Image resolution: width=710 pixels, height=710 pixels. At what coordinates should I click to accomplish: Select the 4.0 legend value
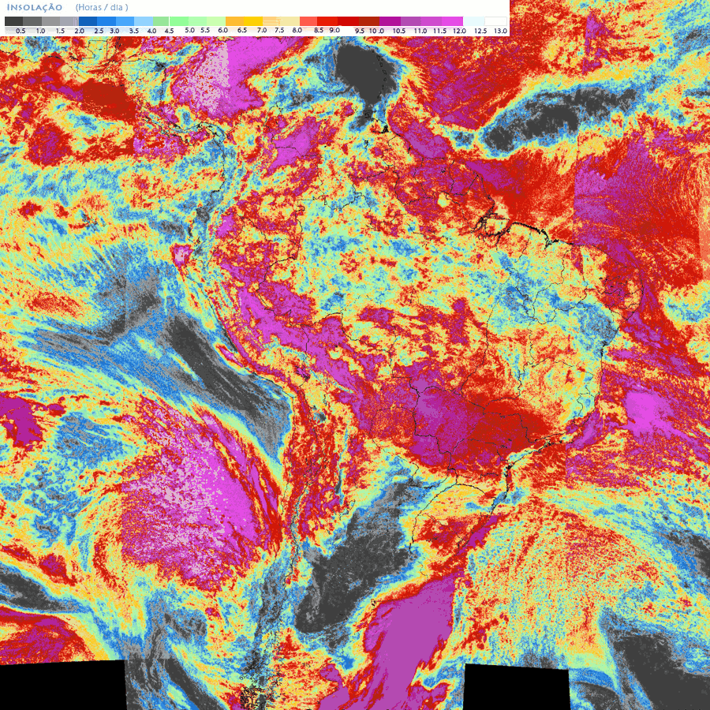pyautogui.click(x=151, y=31)
